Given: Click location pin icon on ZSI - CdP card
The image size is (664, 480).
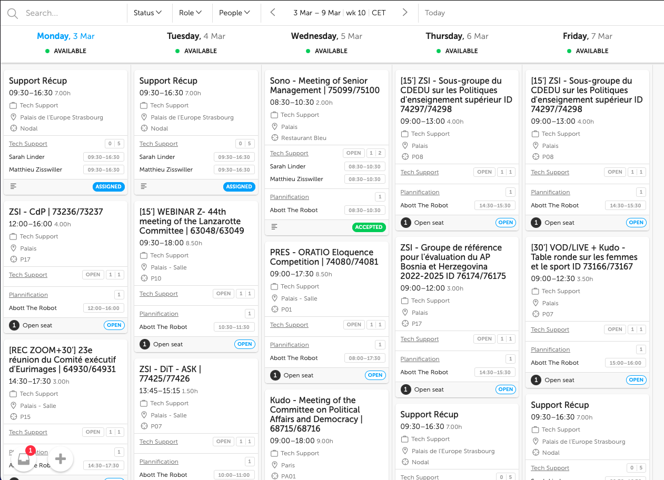Looking at the screenshot, I should tap(13, 248).
